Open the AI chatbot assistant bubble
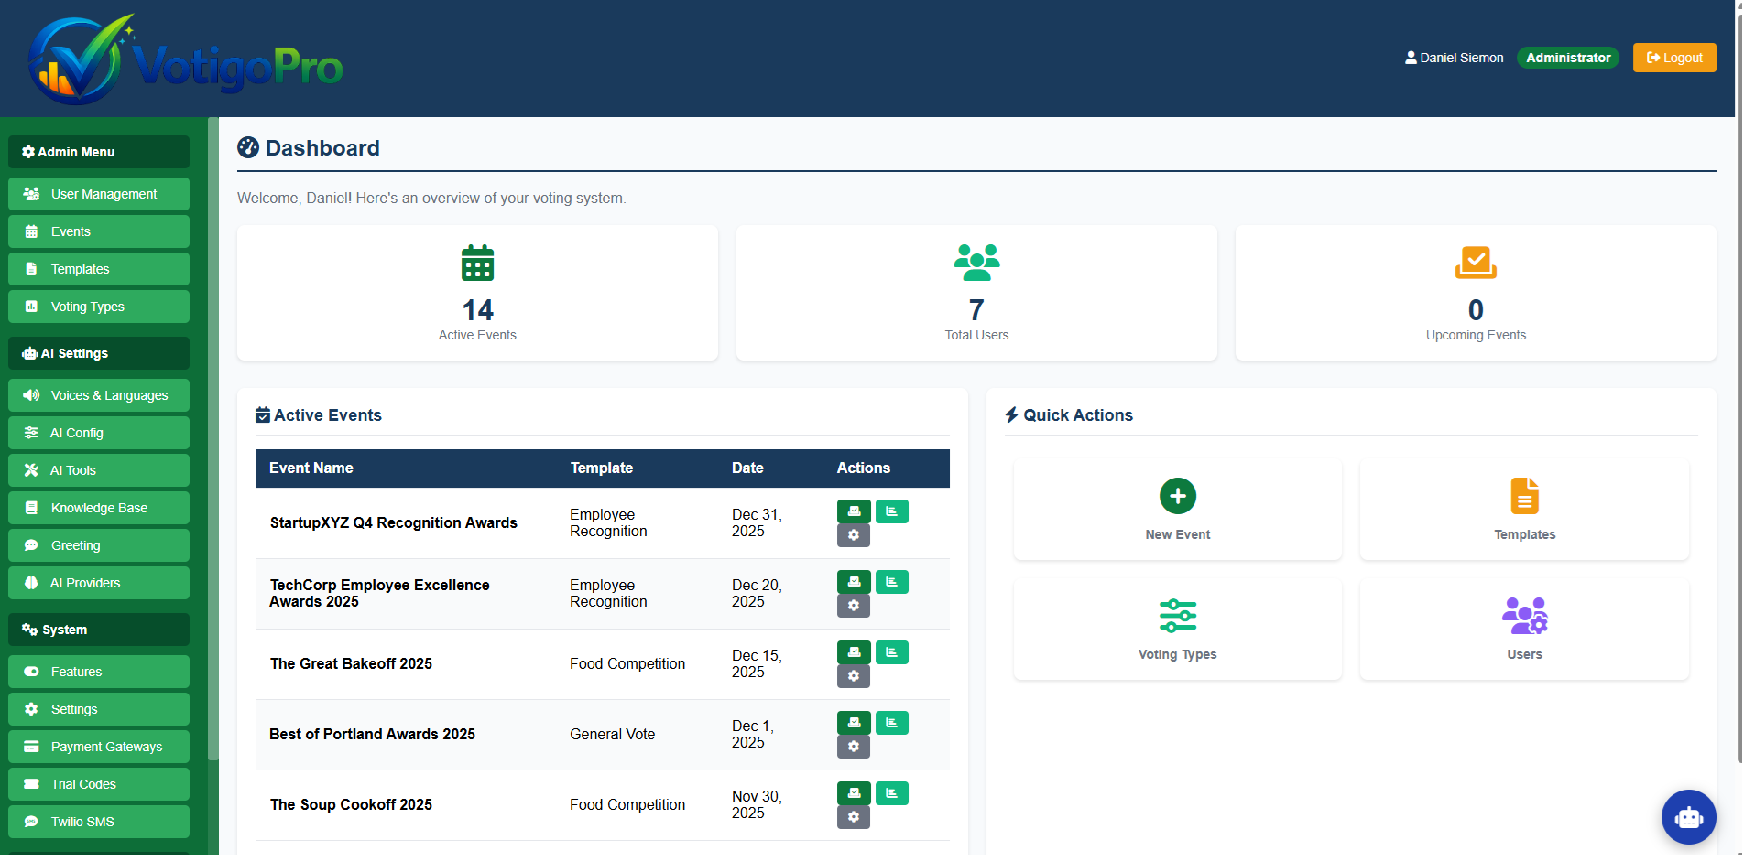1744x861 pixels. (1687, 817)
